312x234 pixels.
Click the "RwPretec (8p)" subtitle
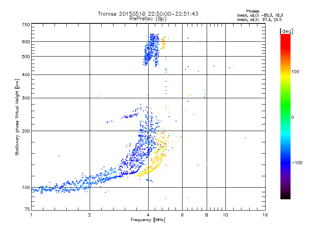click(148, 19)
